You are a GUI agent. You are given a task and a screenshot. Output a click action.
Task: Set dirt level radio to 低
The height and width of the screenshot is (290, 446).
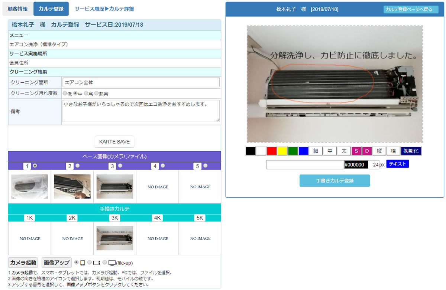click(65, 93)
